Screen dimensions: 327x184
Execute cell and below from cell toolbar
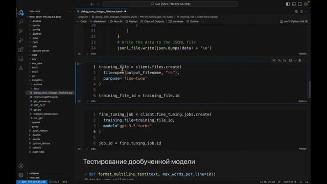[285, 60]
